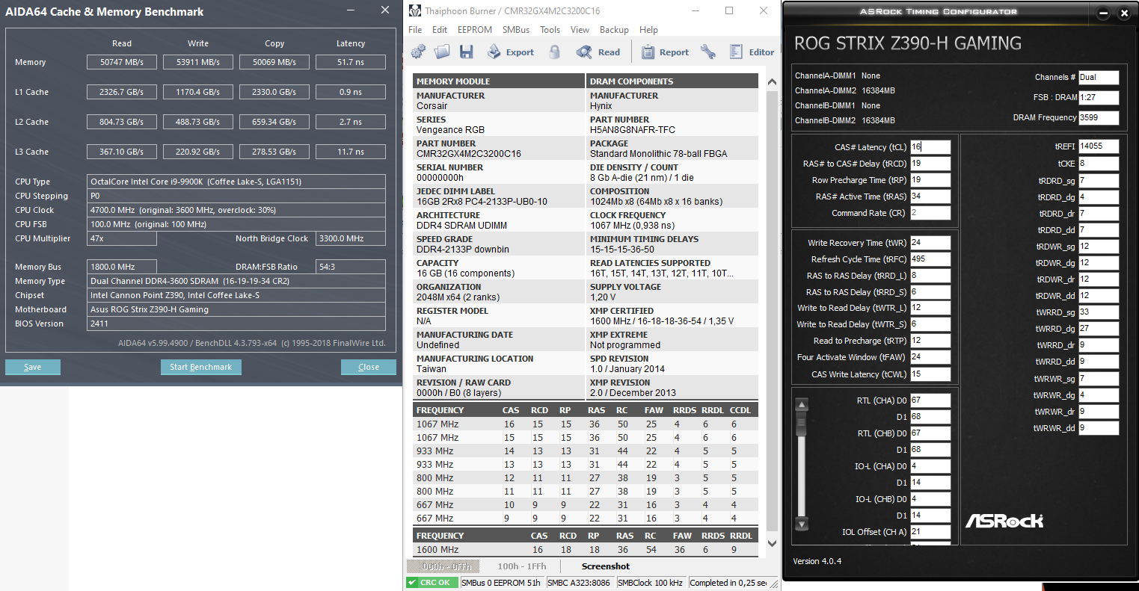Screen dimensions: 1139x591
Task: Click the up arrow of the ASRock timings scrollbar
Action: click(x=802, y=405)
